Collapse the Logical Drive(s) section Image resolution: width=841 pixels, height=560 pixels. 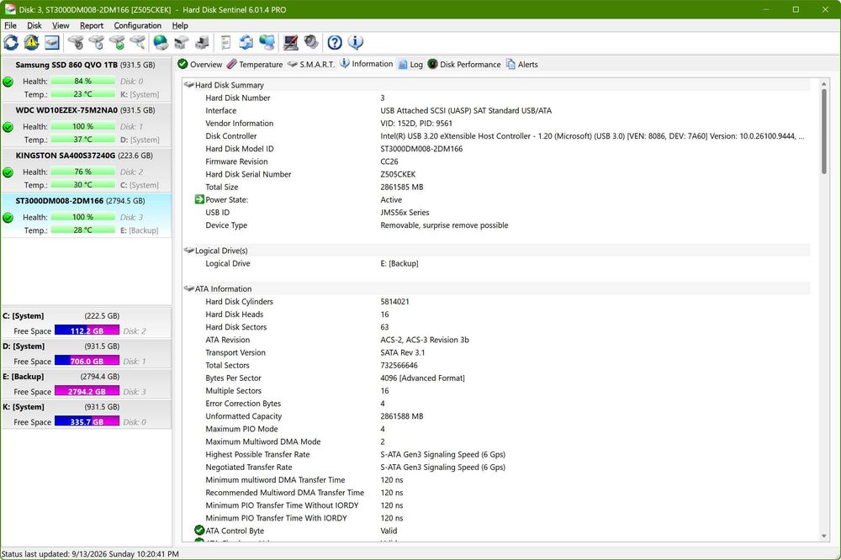point(188,251)
